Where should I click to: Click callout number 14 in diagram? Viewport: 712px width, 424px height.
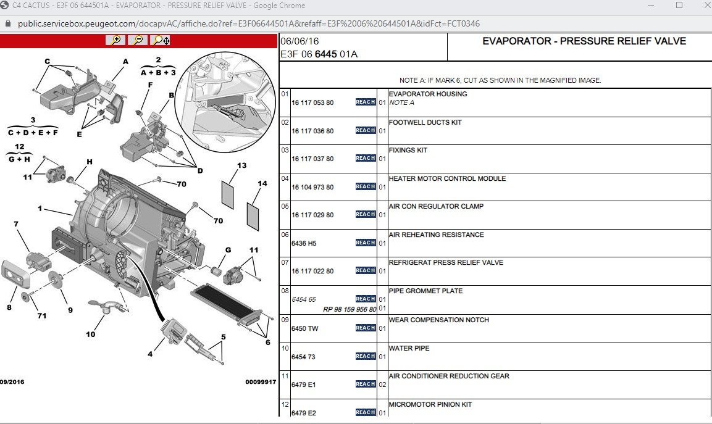click(262, 183)
